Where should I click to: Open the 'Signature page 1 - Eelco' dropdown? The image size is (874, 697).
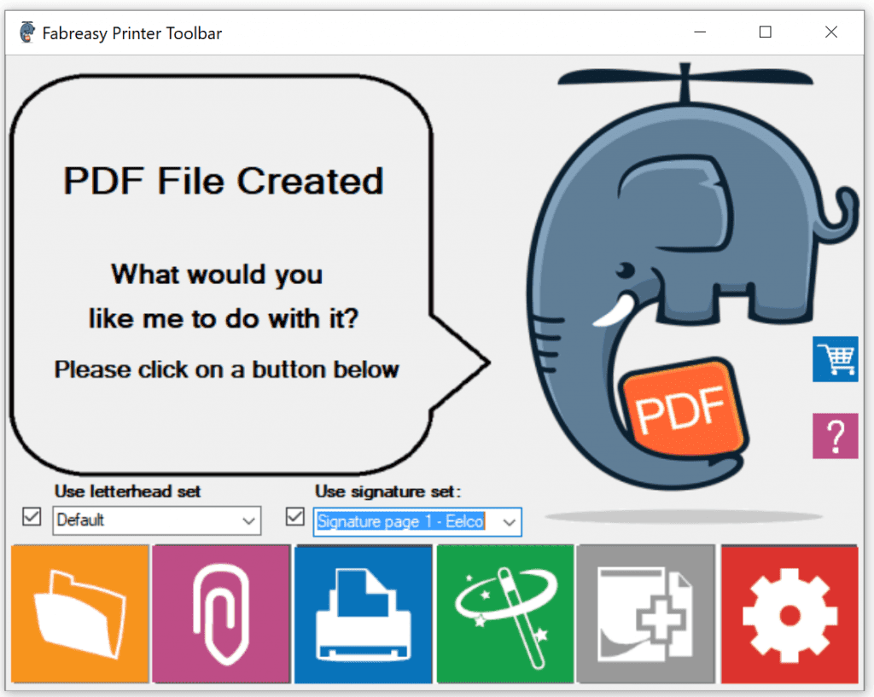(x=510, y=522)
